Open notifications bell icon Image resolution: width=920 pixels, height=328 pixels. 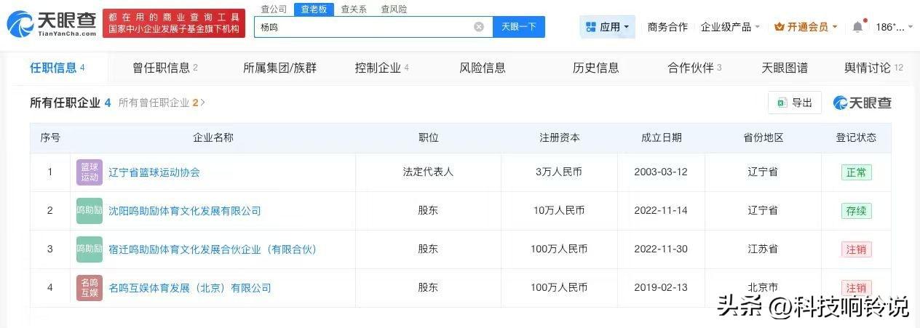coord(858,27)
